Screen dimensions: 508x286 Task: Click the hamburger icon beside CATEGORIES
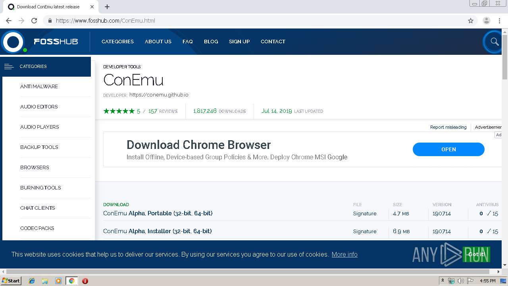click(9, 66)
